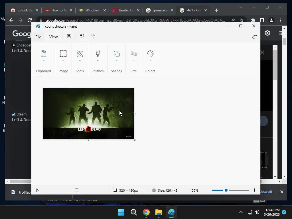Click the Chrome address bar URL

pos(135,20)
